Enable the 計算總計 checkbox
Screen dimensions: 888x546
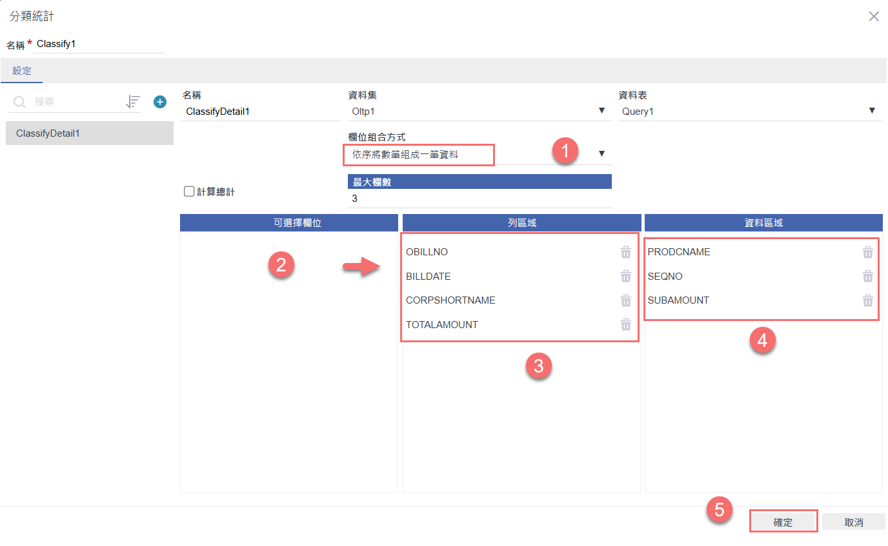[x=189, y=191]
